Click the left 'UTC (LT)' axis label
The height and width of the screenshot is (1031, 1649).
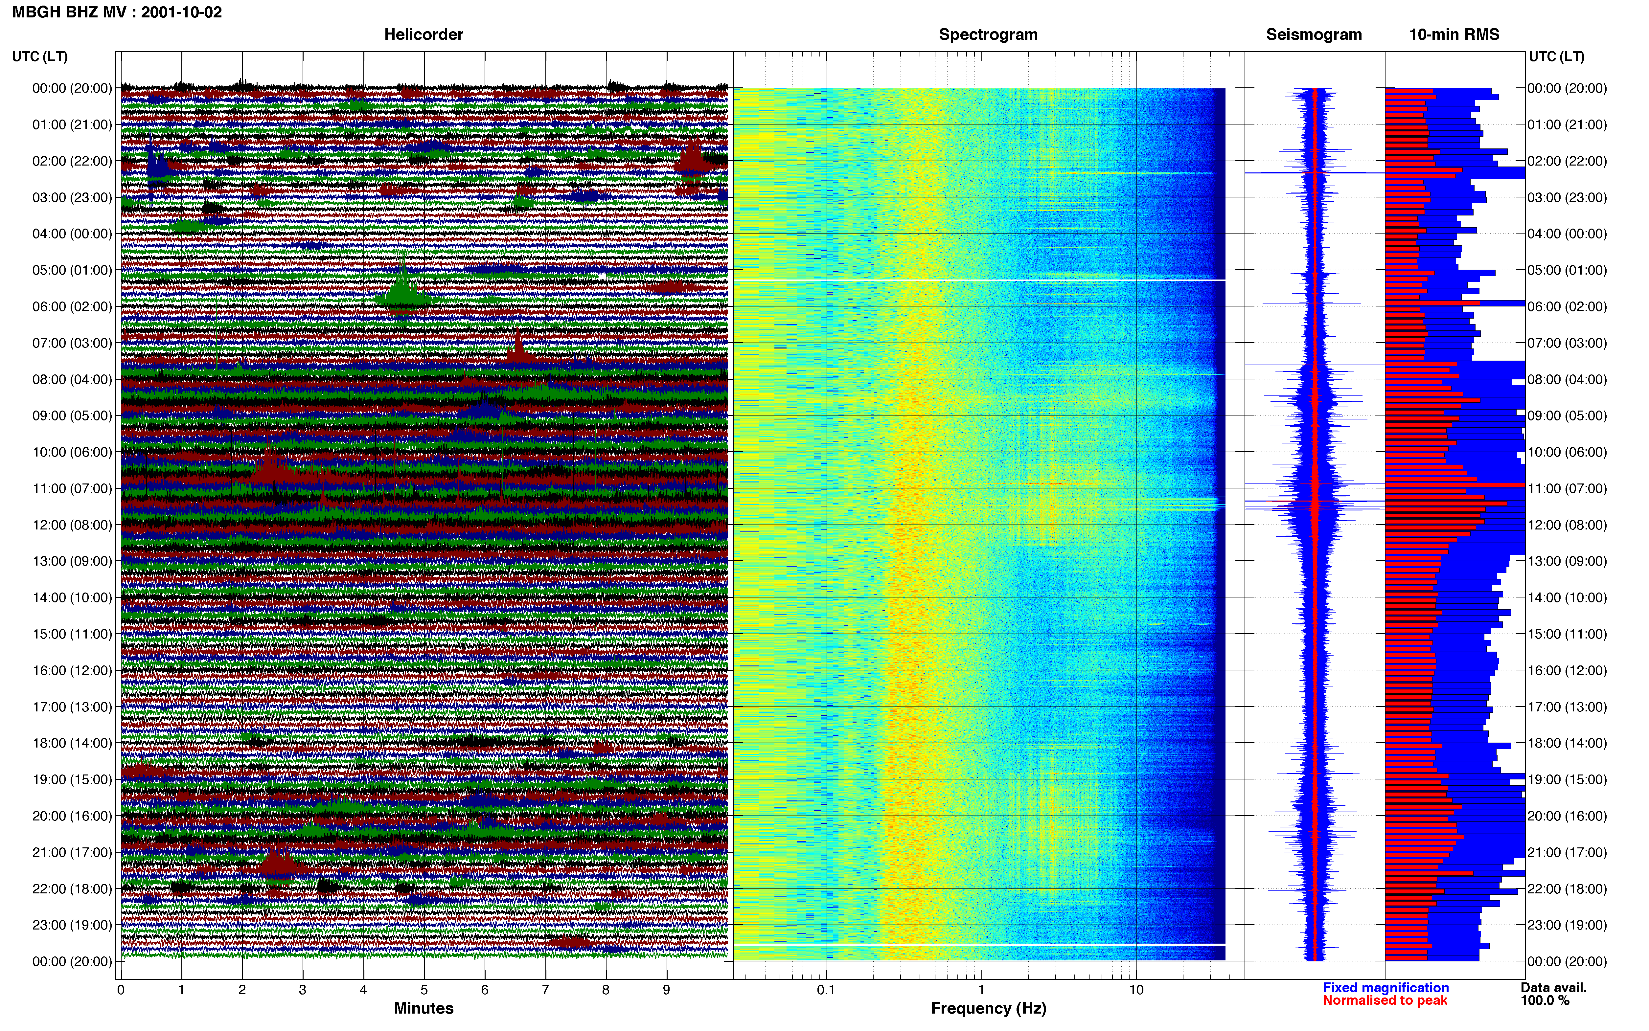click(39, 56)
